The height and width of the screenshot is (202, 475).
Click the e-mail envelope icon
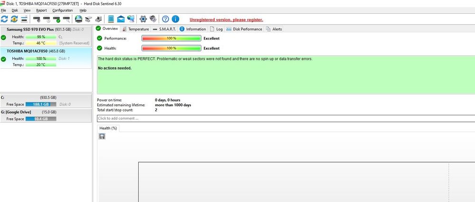pos(121,19)
